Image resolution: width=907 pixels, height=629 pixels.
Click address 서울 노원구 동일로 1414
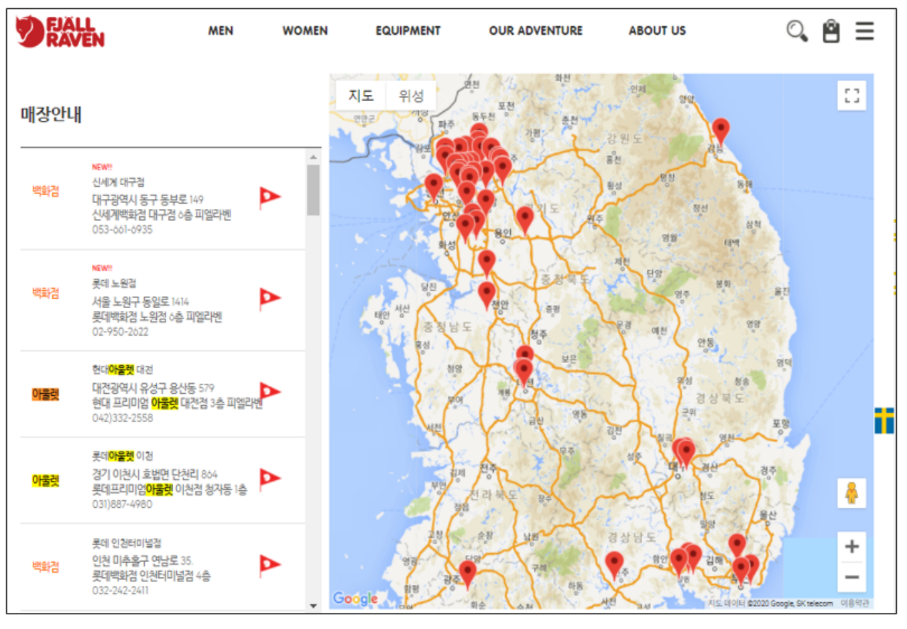click(140, 301)
